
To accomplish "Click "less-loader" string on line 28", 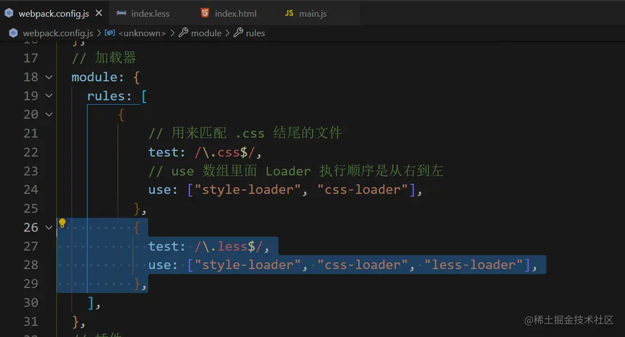I will point(473,265).
